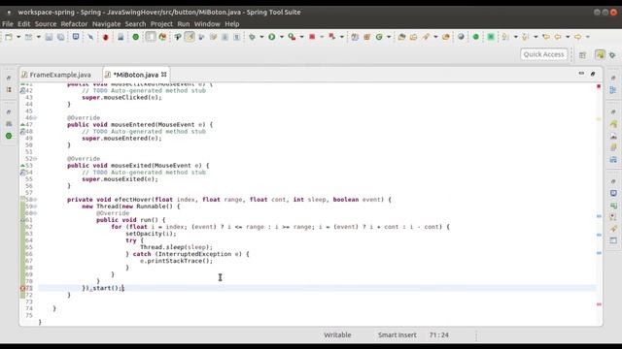Click the red bug toolbar icon
This screenshot has width=622, height=349.
tap(106, 37)
